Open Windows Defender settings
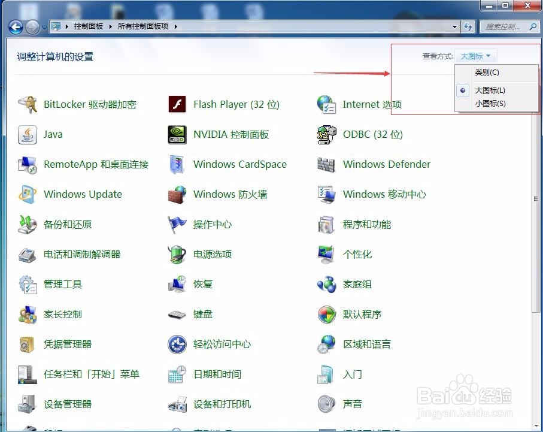This screenshot has width=543, height=432. pos(386,164)
